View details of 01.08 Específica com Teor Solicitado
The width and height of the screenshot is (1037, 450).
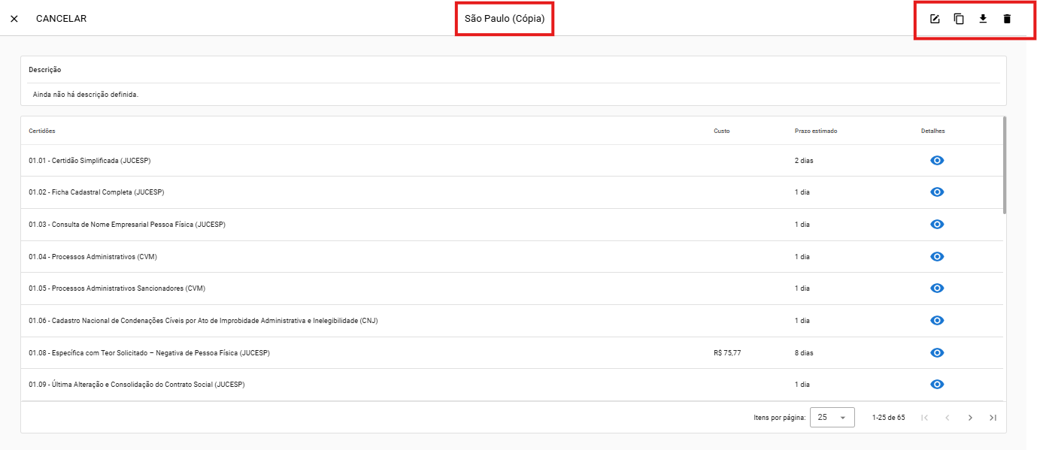point(937,352)
